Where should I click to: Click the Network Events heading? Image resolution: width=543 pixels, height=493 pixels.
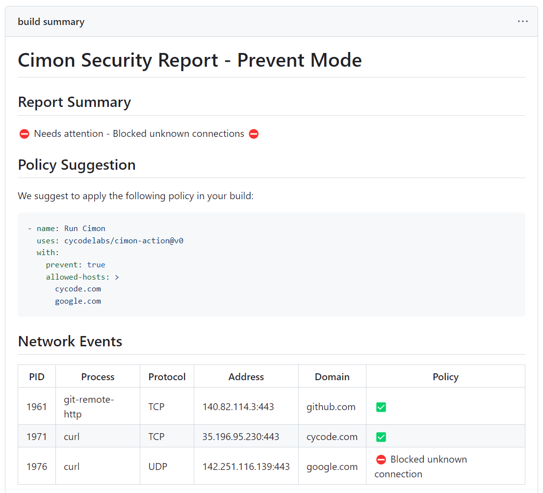[70, 341]
